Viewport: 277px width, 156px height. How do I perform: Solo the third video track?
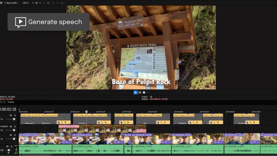[15, 135]
